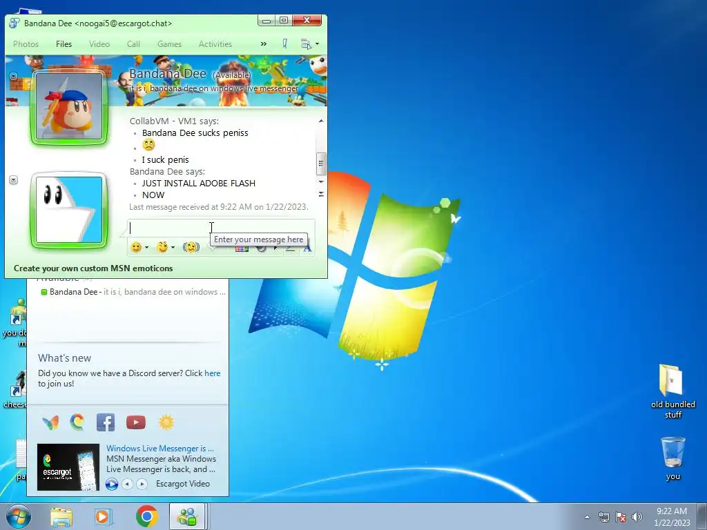Click Bandana Dee's avatar picture

(68, 107)
